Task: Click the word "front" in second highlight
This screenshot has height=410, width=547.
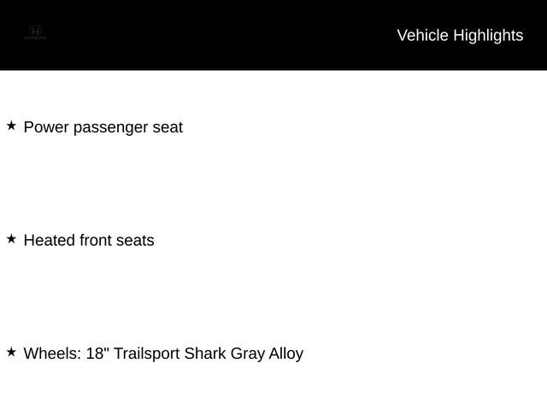Action: point(95,240)
